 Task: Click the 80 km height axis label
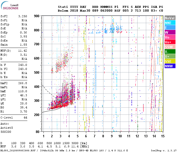(x=37, y=132)
